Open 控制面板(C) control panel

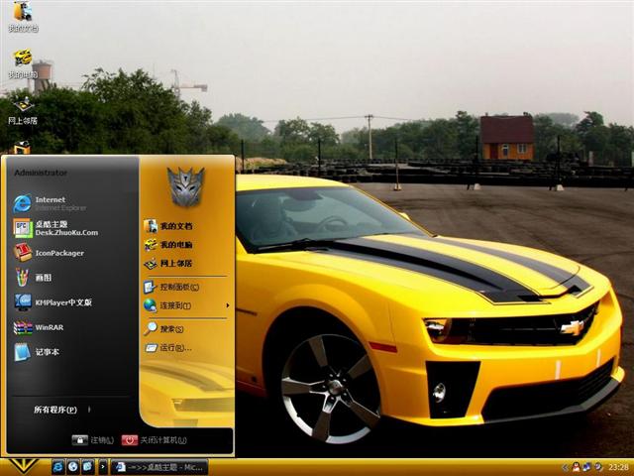coord(171,287)
